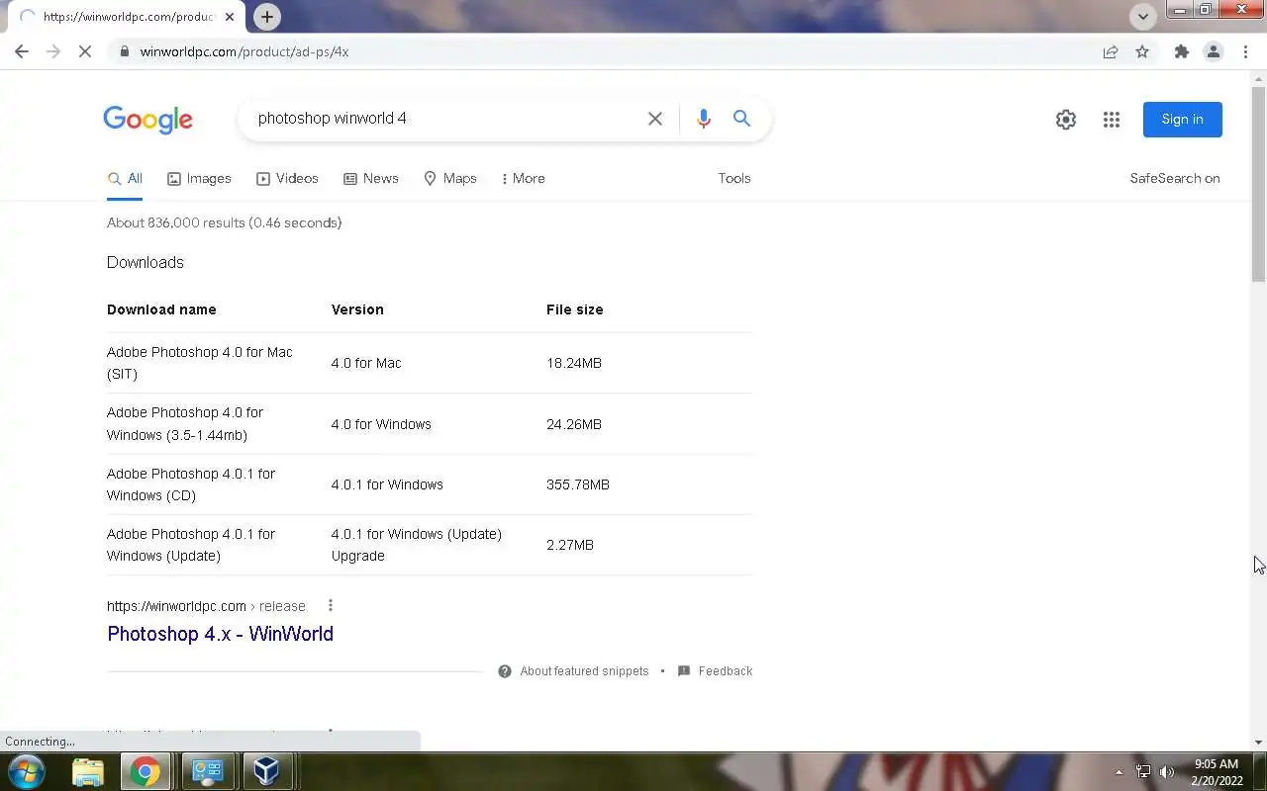The image size is (1267, 791).
Task: Open Windows Explorer from the taskbar
Action: pyautogui.click(x=88, y=771)
